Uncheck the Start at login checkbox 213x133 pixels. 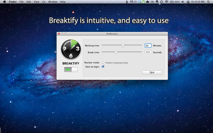103,66
